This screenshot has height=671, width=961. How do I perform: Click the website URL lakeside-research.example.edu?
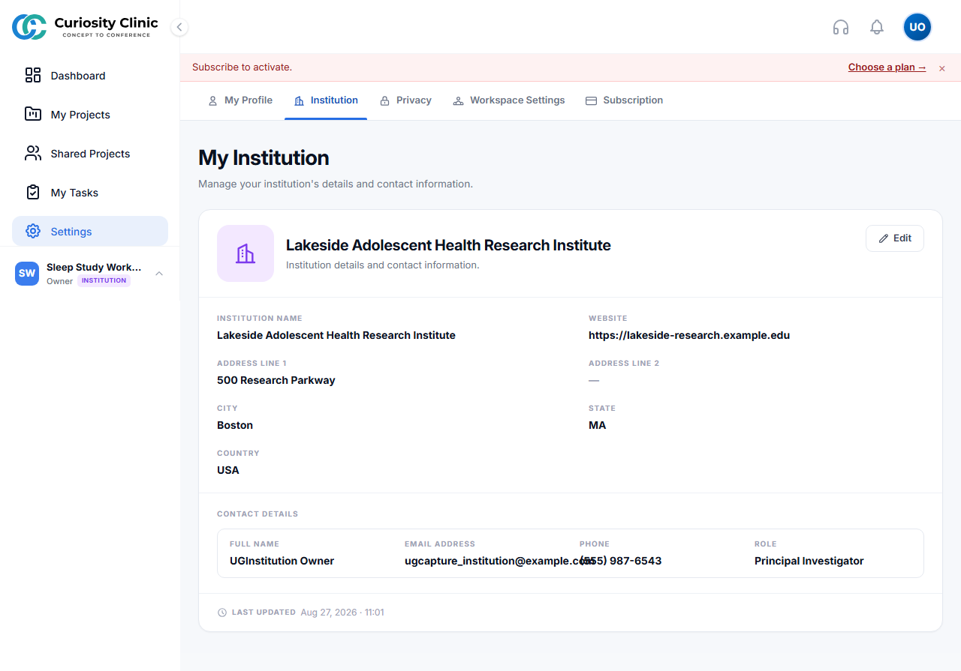[x=689, y=335]
